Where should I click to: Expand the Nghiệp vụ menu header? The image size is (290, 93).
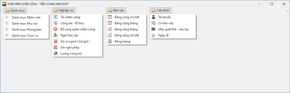[63, 10]
